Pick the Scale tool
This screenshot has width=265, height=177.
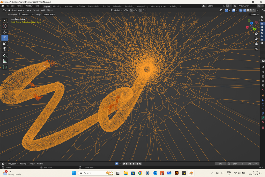click(x=5, y=44)
